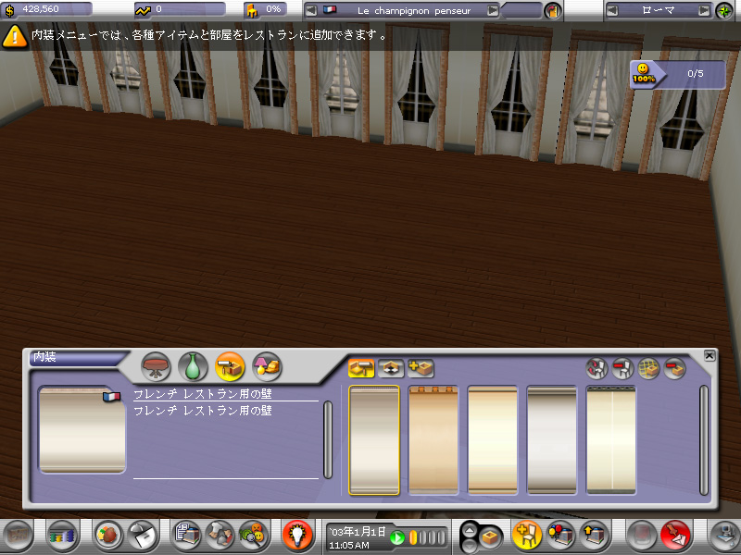Viewport: 741px width, 555px height.
Task: Click the orange chair occupancy indicator
Action: (252, 10)
